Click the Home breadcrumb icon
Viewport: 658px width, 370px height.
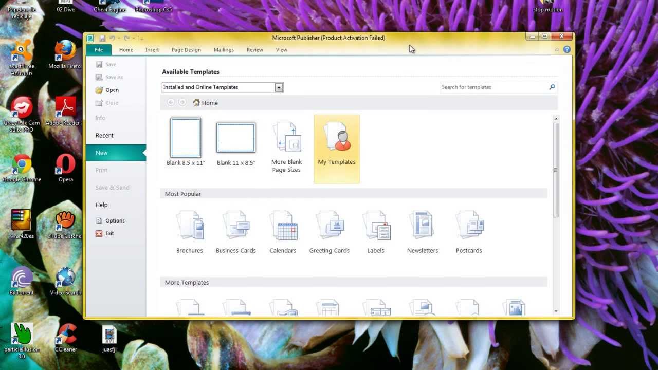click(196, 103)
